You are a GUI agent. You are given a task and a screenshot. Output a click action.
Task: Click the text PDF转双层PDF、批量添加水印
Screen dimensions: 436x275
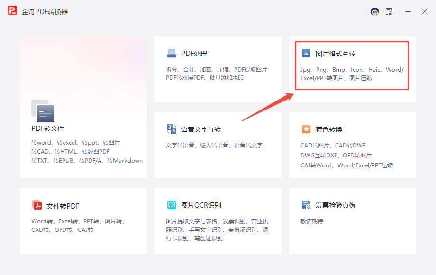[205, 78]
